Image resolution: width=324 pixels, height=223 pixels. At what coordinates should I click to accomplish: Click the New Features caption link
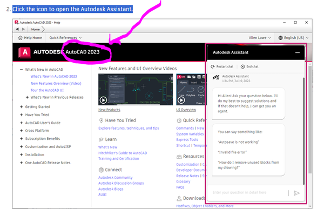(x=109, y=110)
